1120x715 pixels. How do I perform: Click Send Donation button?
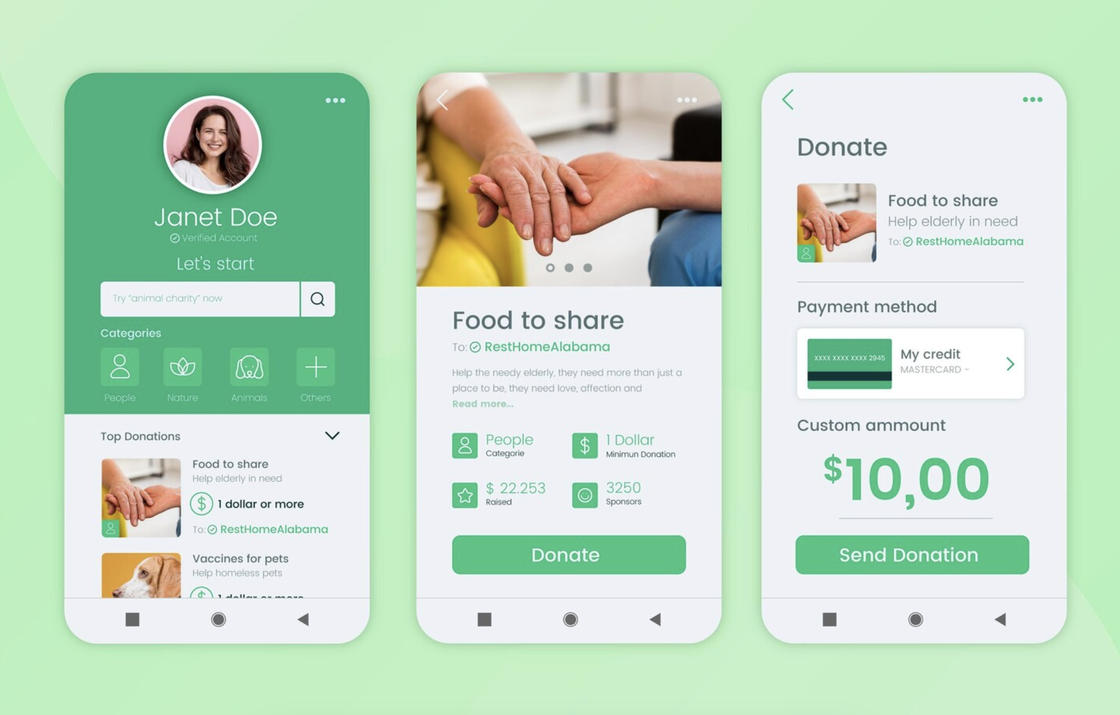[x=909, y=555]
